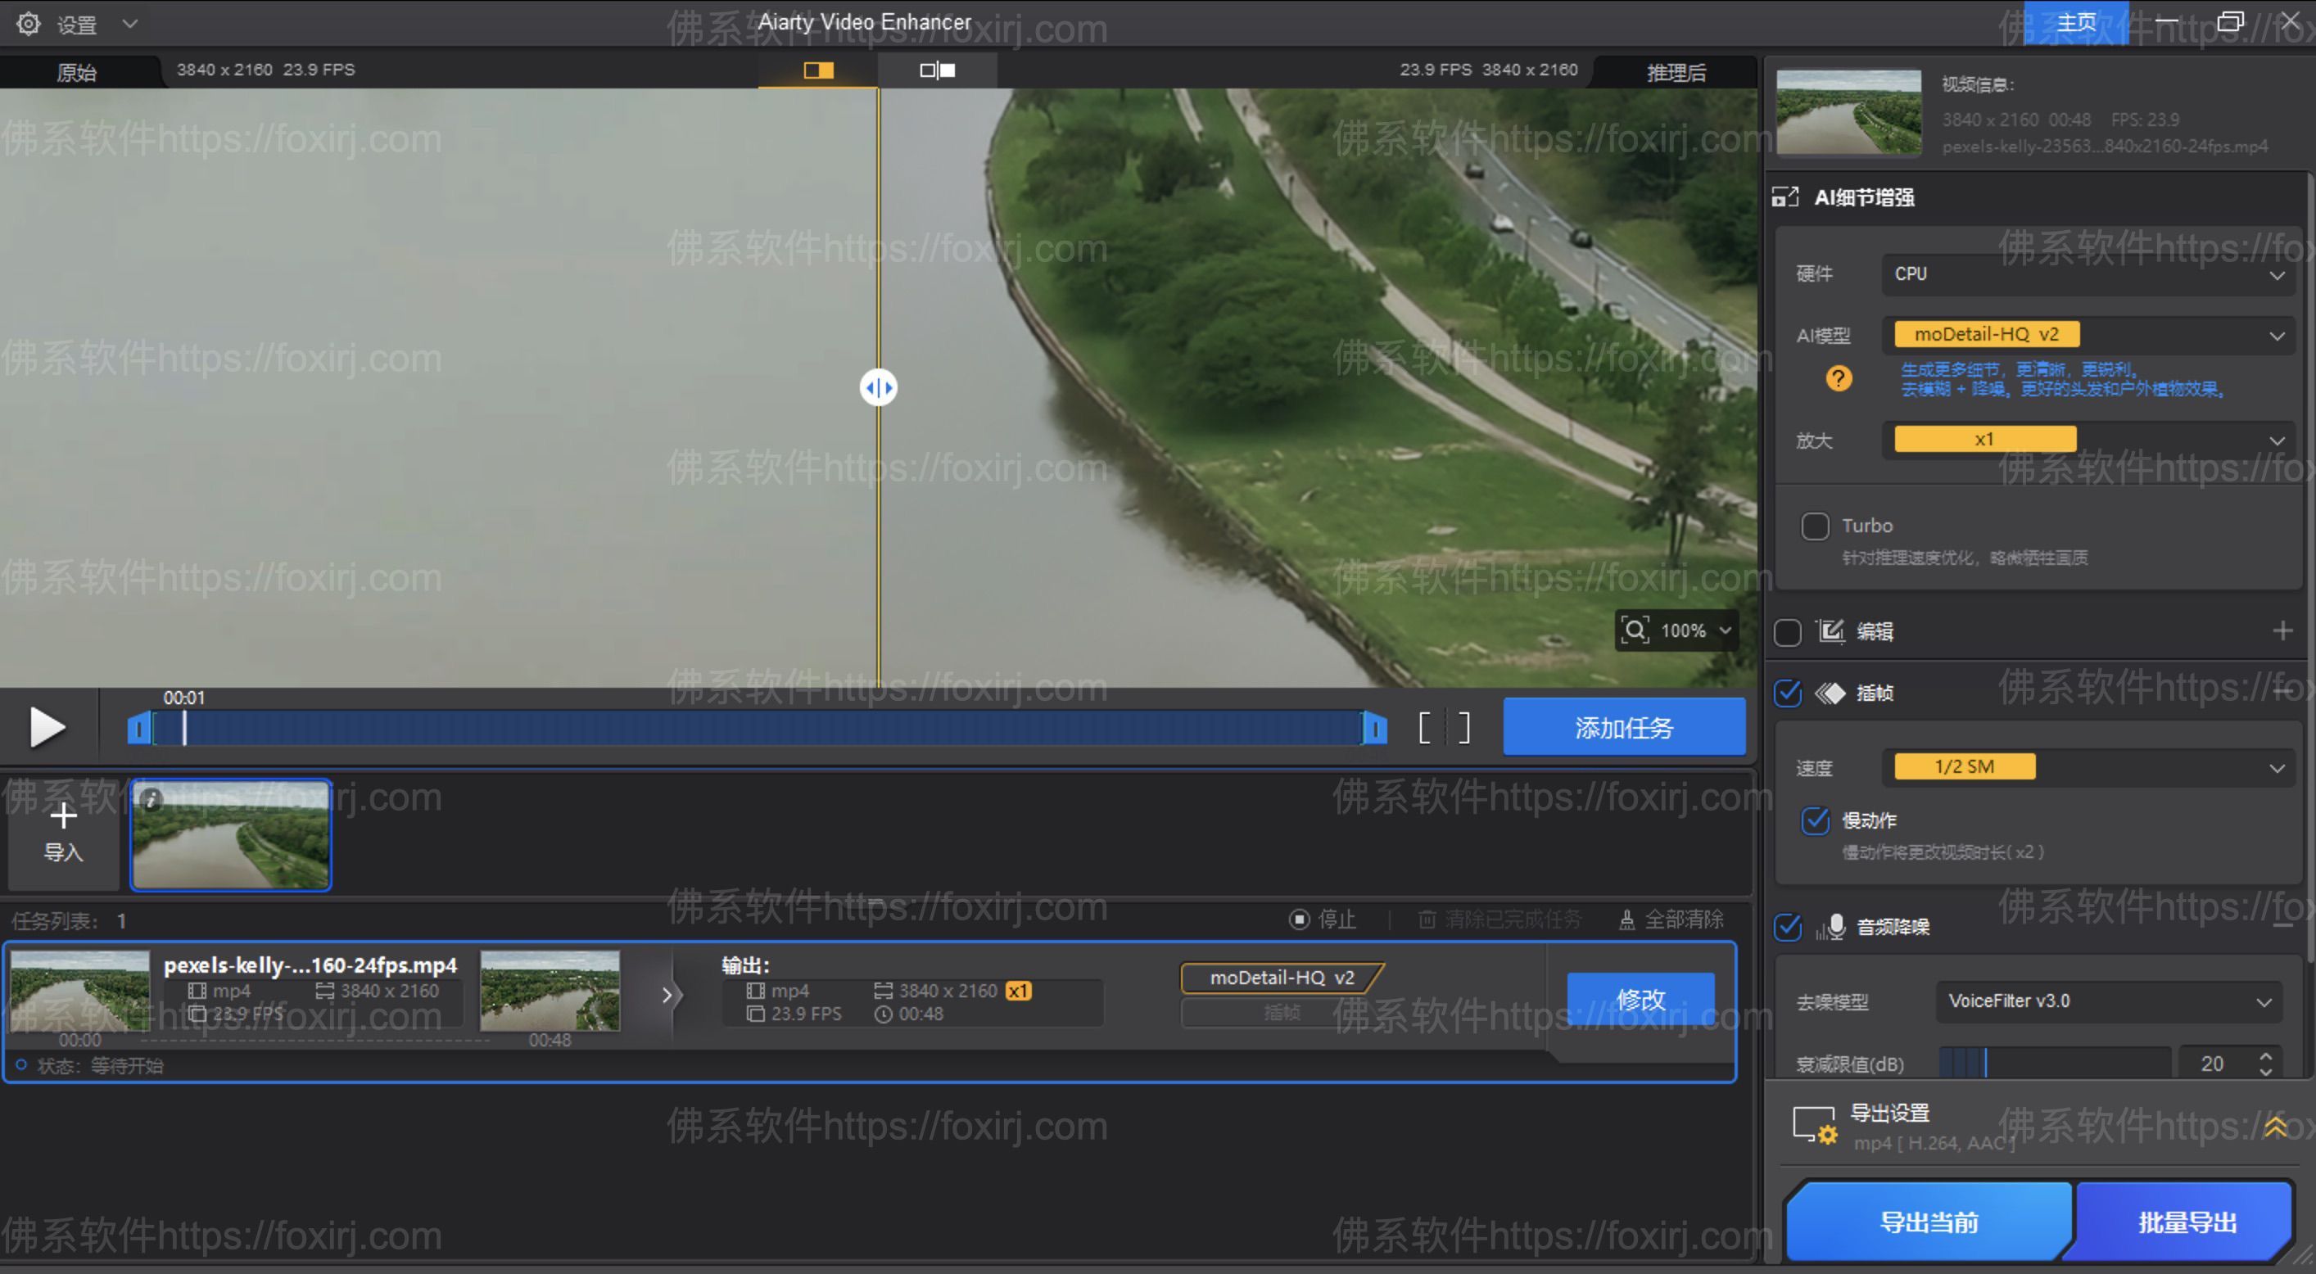Open the 导出设置 export settings icon

click(x=1814, y=1124)
